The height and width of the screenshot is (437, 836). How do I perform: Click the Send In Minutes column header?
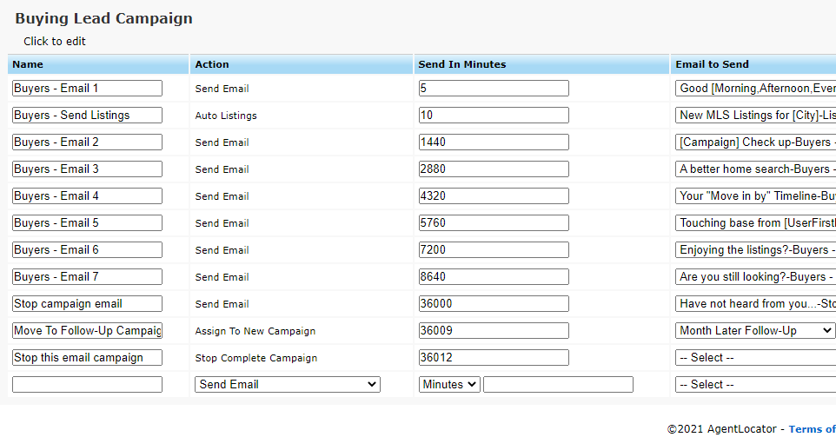(x=462, y=64)
